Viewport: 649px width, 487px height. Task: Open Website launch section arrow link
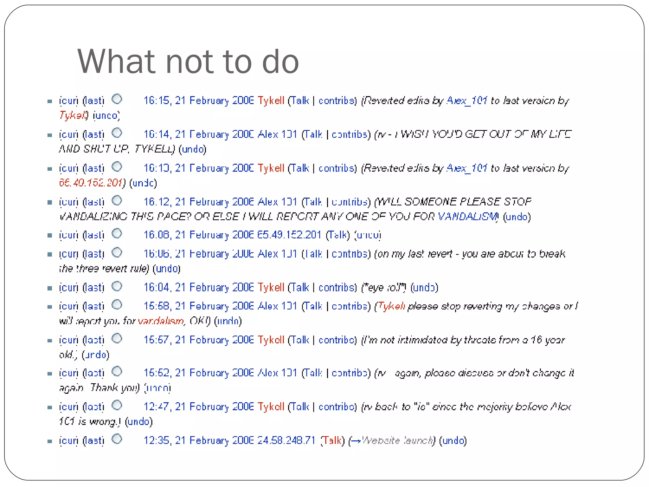click(356, 441)
